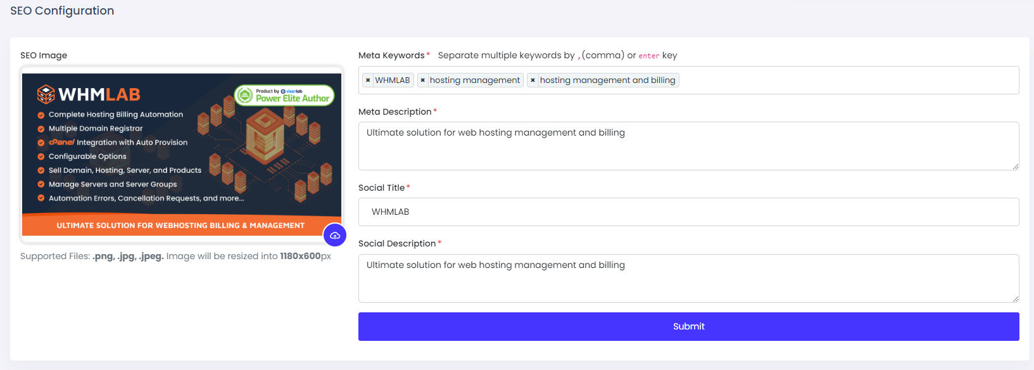Select the 'hosting management' tag text

coord(475,80)
